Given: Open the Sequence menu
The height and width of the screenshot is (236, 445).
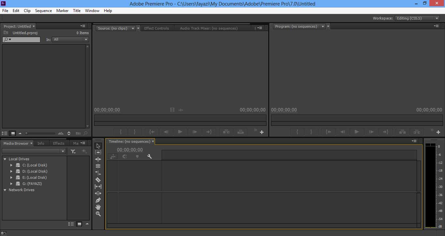Looking at the screenshot, I should (43, 11).
